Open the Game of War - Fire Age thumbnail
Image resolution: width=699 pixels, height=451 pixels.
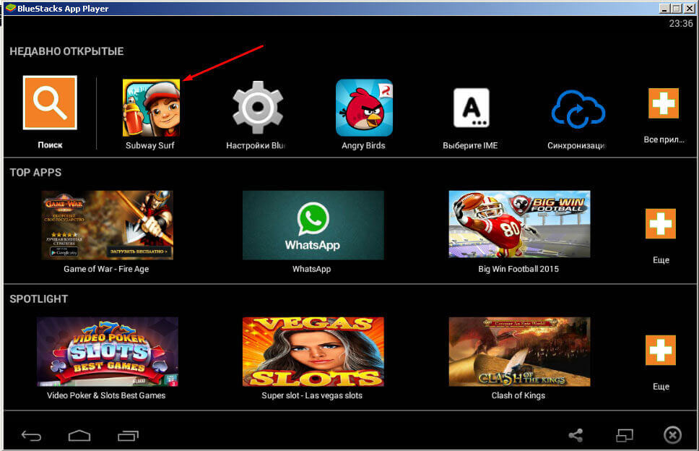[108, 225]
